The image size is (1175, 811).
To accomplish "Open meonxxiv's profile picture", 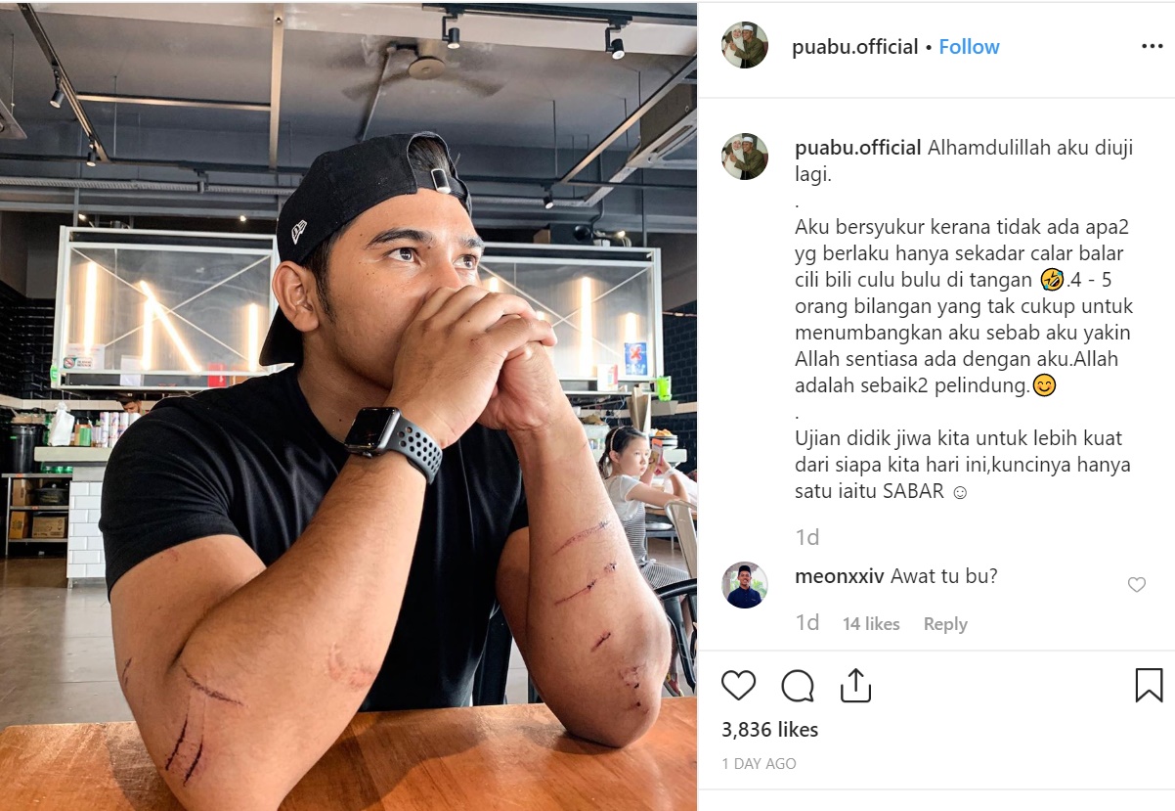I will (x=745, y=585).
